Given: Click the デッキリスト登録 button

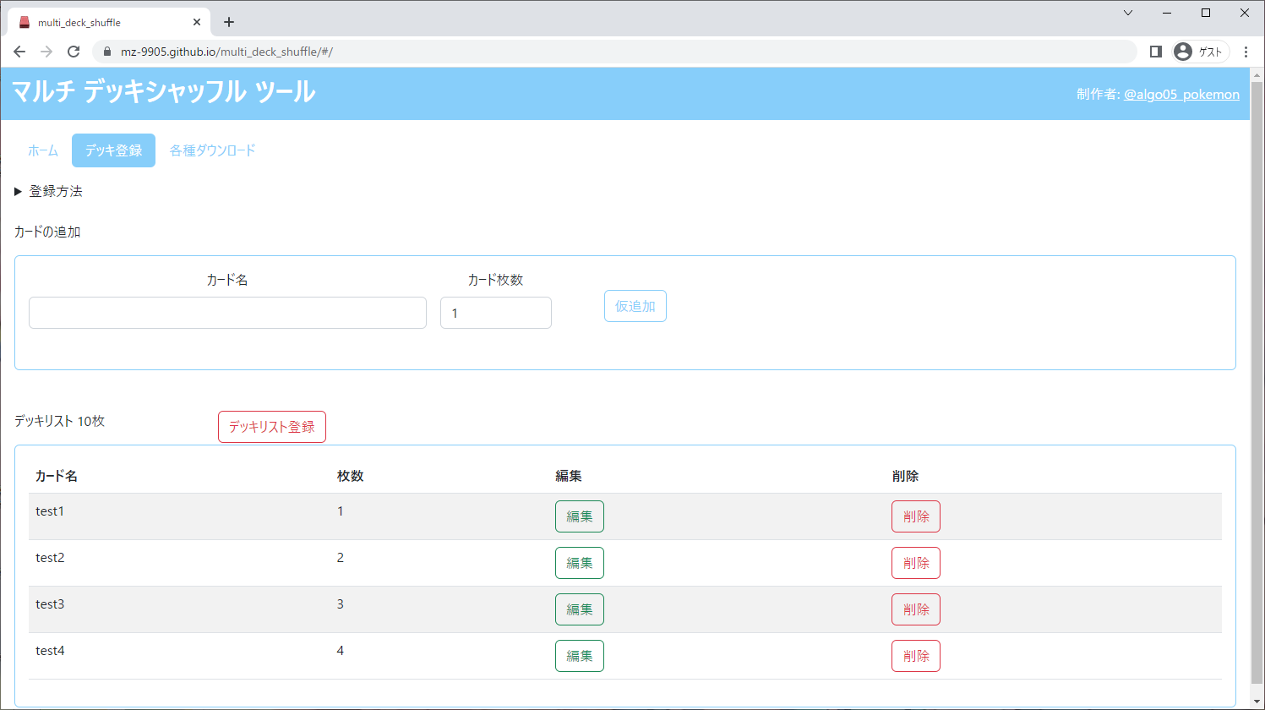Looking at the screenshot, I should 271,426.
